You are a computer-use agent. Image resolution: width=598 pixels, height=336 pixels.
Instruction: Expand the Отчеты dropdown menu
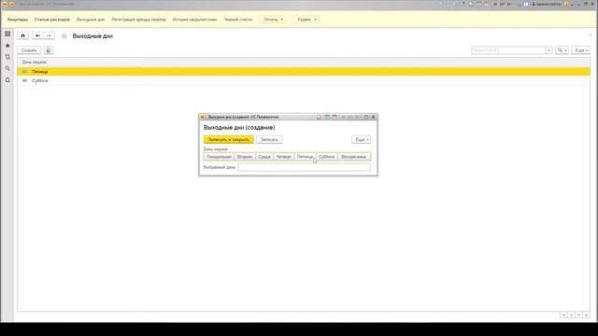[x=273, y=20]
